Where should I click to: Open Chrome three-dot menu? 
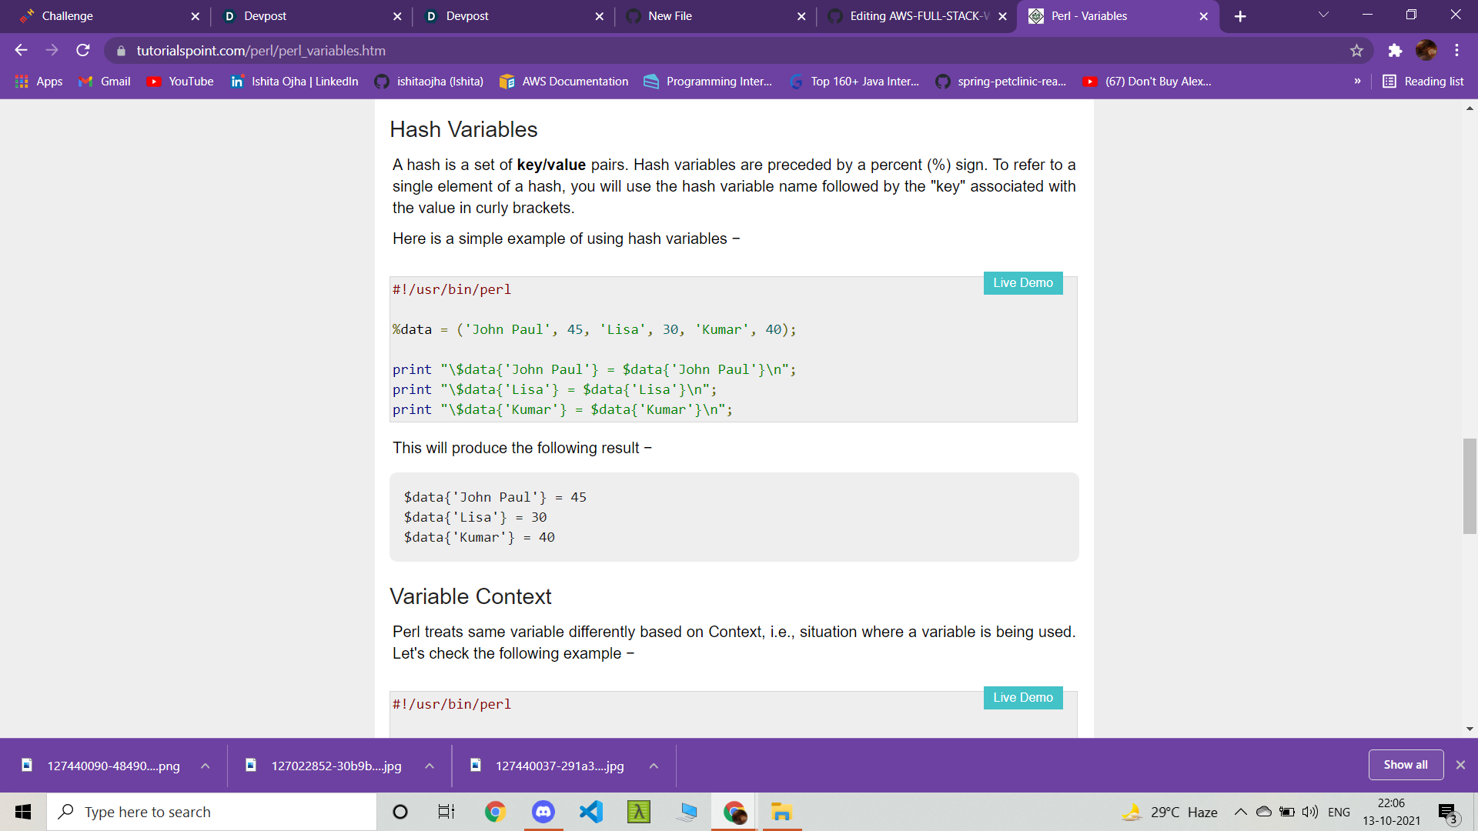[x=1456, y=51]
